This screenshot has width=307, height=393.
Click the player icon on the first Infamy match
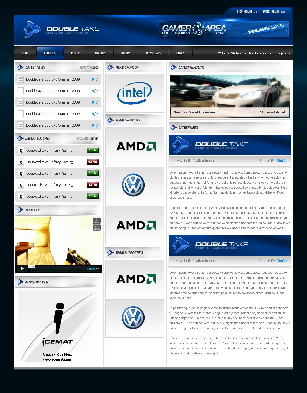21,150
